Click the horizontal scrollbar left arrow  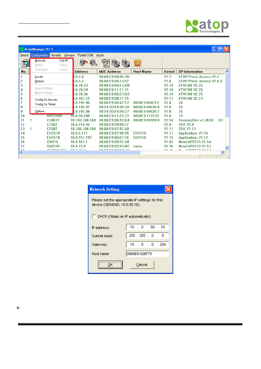pyautogui.click(x=22, y=152)
